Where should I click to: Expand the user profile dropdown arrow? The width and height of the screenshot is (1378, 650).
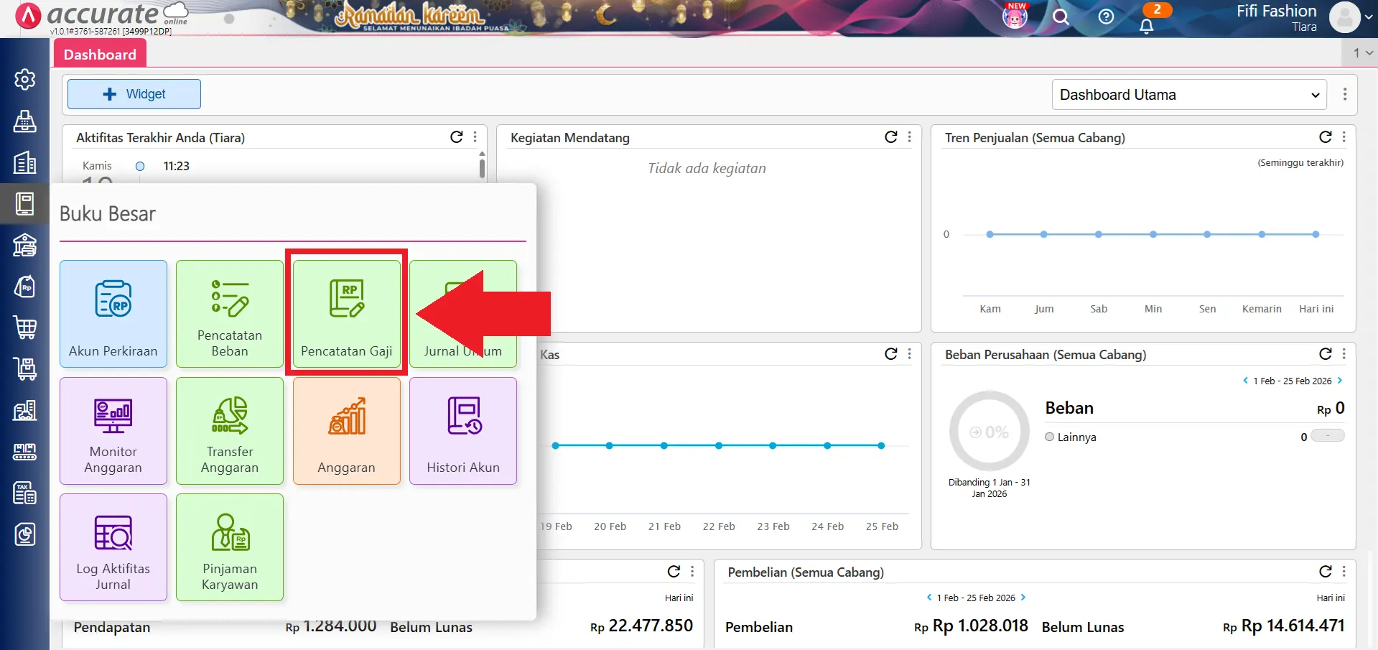click(1369, 17)
